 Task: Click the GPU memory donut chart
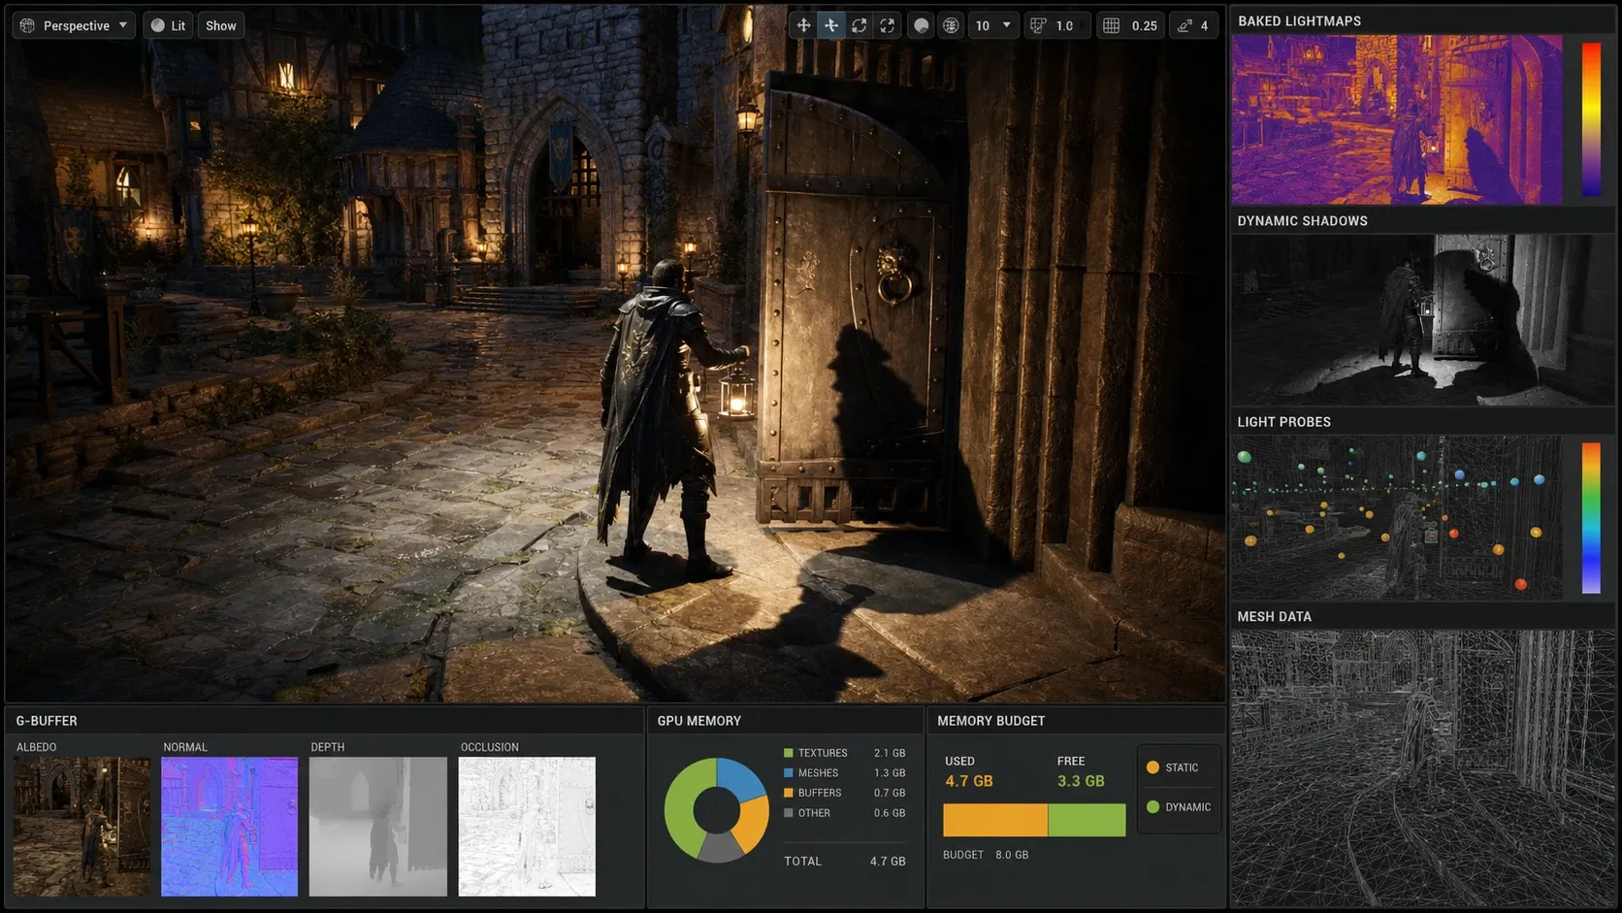[717, 810]
